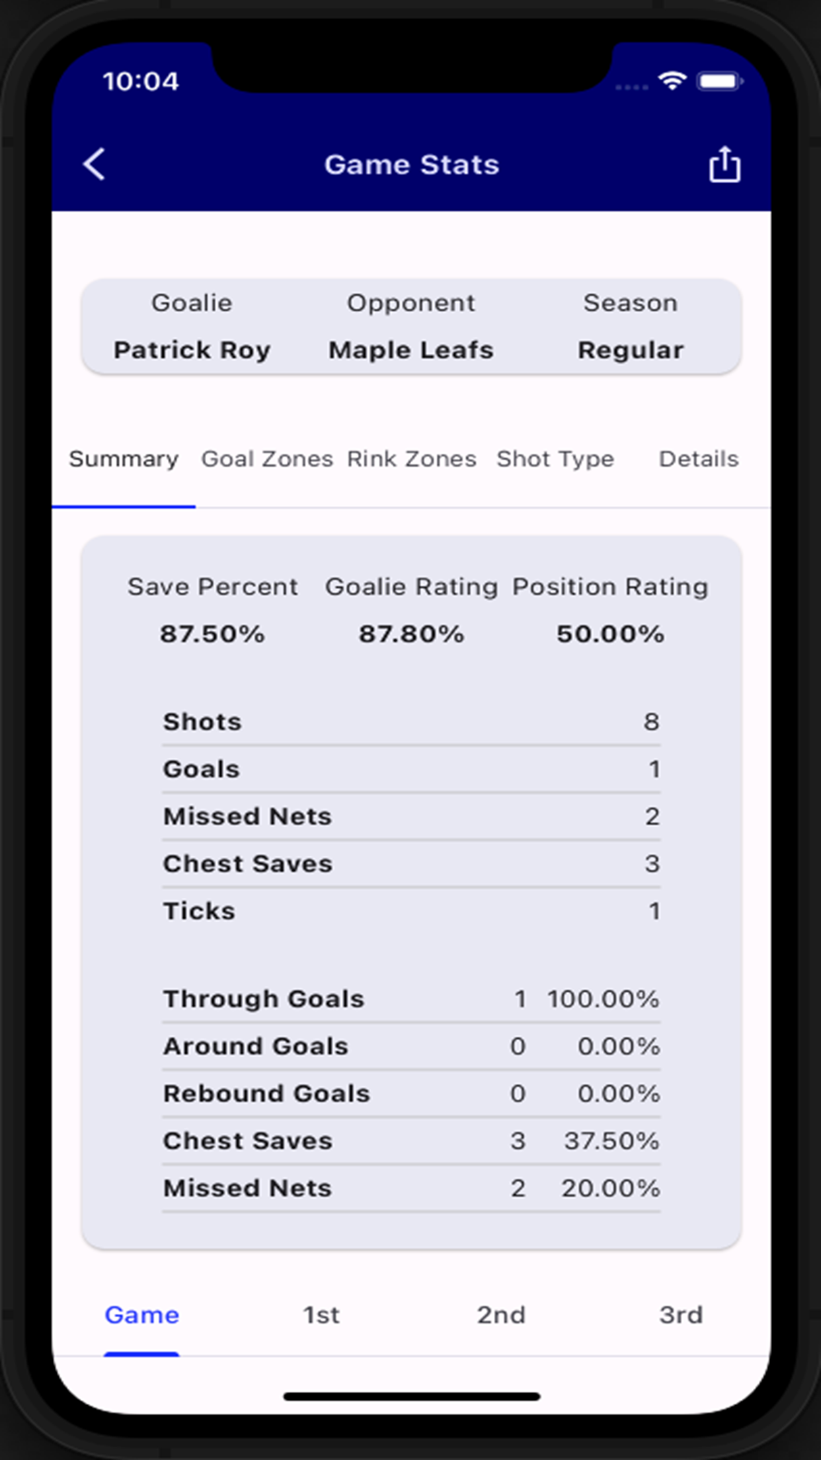Tap the Wi-Fi status icon
Image resolution: width=821 pixels, height=1460 pixels.
tap(672, 81)
